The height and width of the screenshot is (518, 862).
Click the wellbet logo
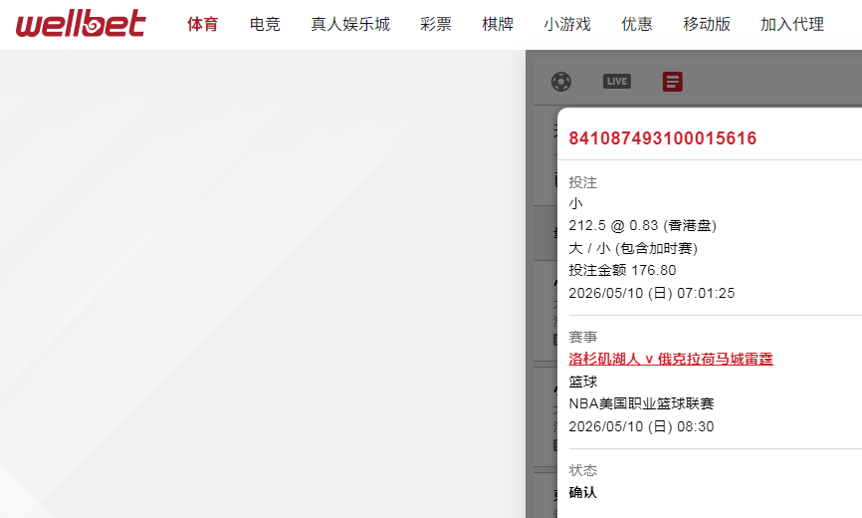tap(81, 23)
